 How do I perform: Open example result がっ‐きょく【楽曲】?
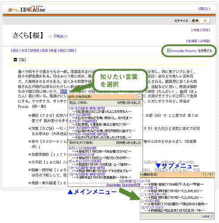(85, 161)
